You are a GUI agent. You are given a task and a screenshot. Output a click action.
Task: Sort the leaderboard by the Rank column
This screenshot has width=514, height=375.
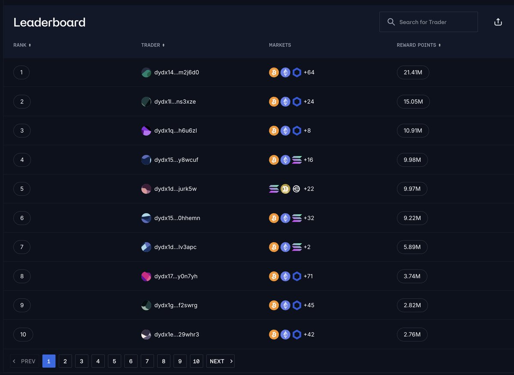(22, 45)
